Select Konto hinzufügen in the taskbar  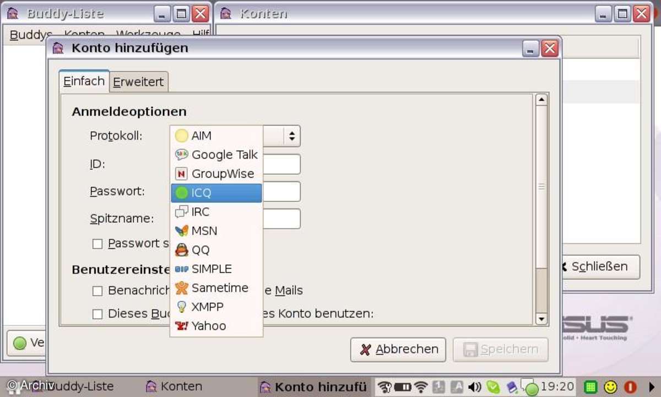point(313,387)
